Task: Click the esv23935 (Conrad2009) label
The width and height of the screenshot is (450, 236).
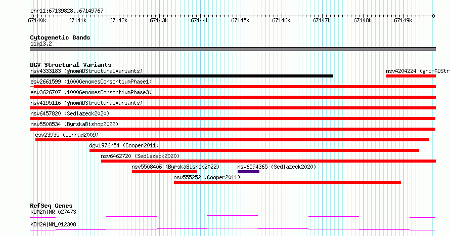Action: 67,135
